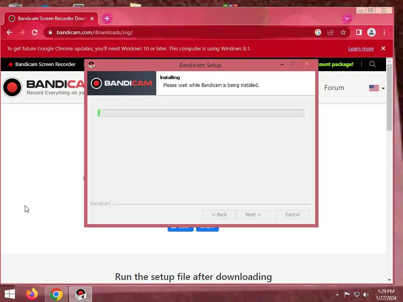Open a new Chrome tab
403x302 pixels.
tap(107, 18)
